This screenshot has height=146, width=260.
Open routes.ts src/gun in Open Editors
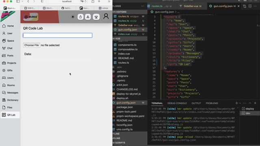[130, 16]
